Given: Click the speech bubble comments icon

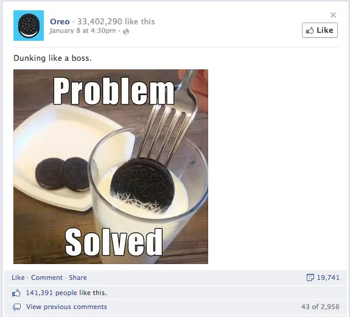Looking at the screenshot, I should [x=17, y=307].
